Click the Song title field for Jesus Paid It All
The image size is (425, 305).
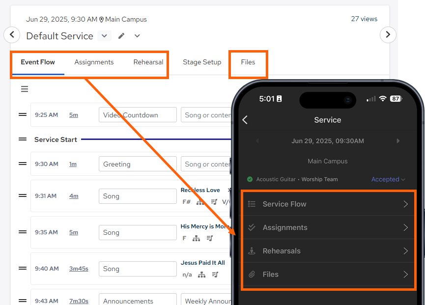(138, 269)
